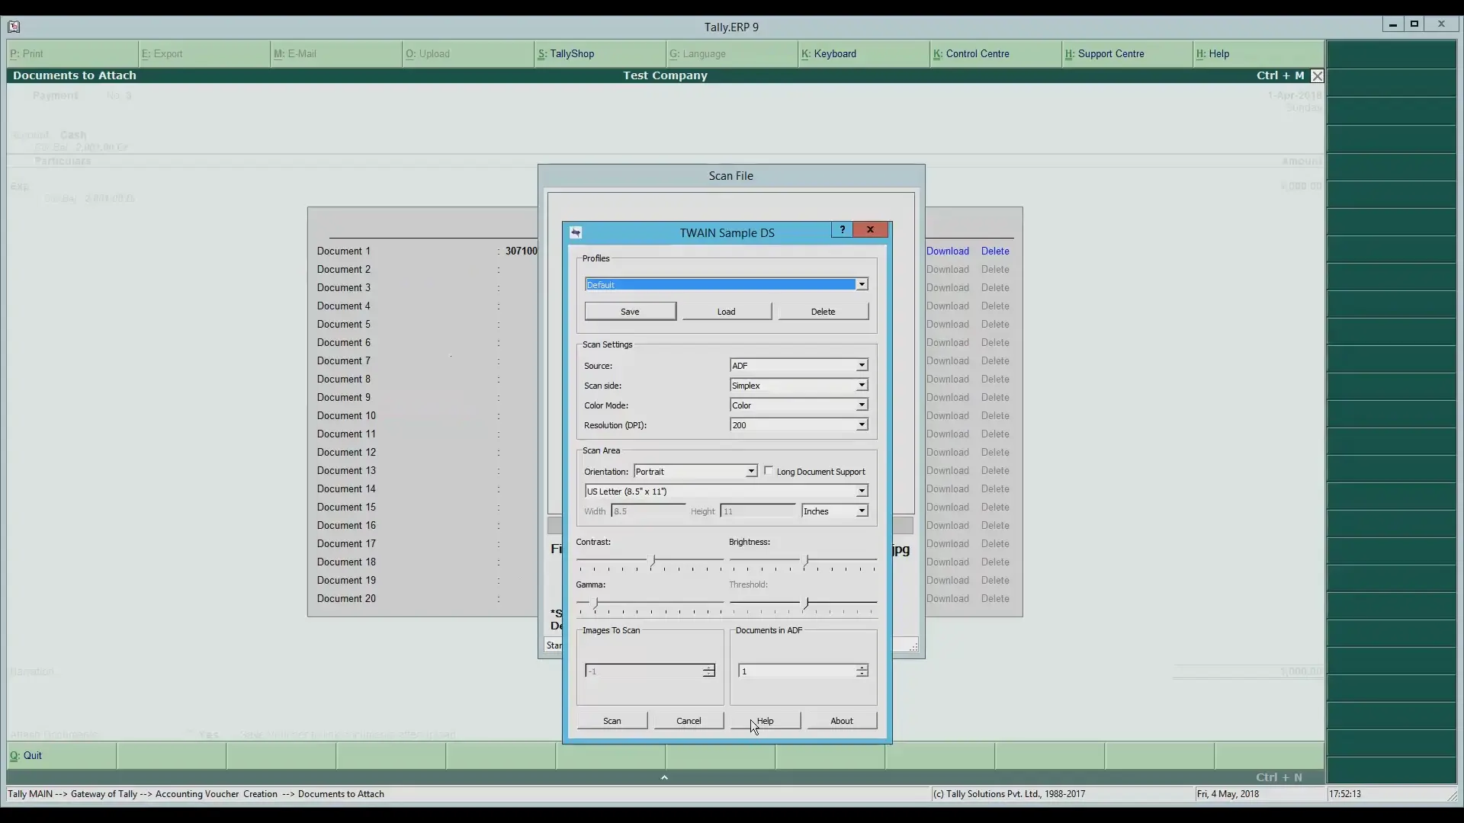This screenshot has height=823, width=1464.
Task: Click the Q: Quit button
Action: [62, 755]
